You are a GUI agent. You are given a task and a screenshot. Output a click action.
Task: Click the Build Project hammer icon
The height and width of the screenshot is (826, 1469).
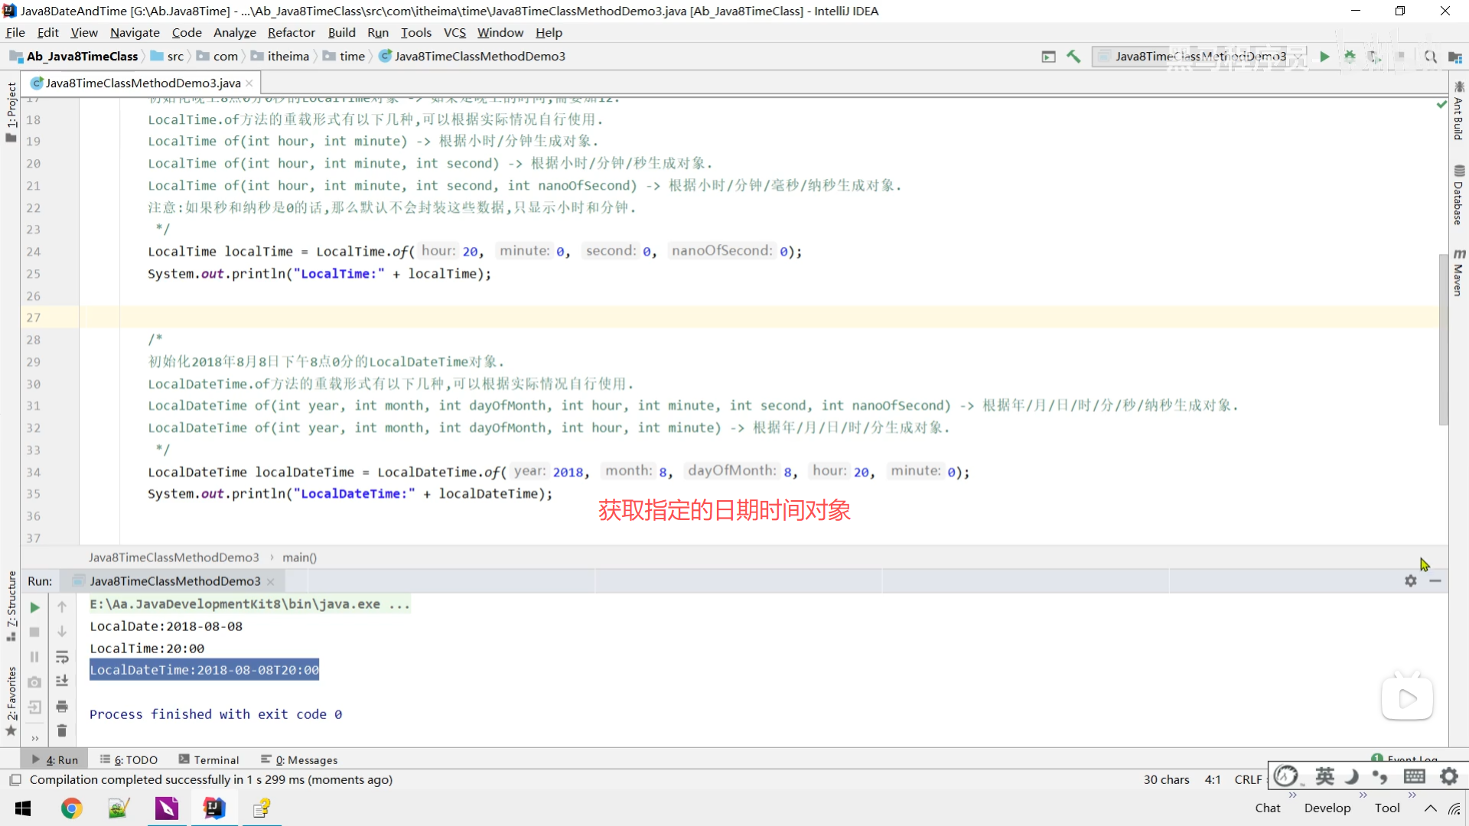[x=1073, y=57]
